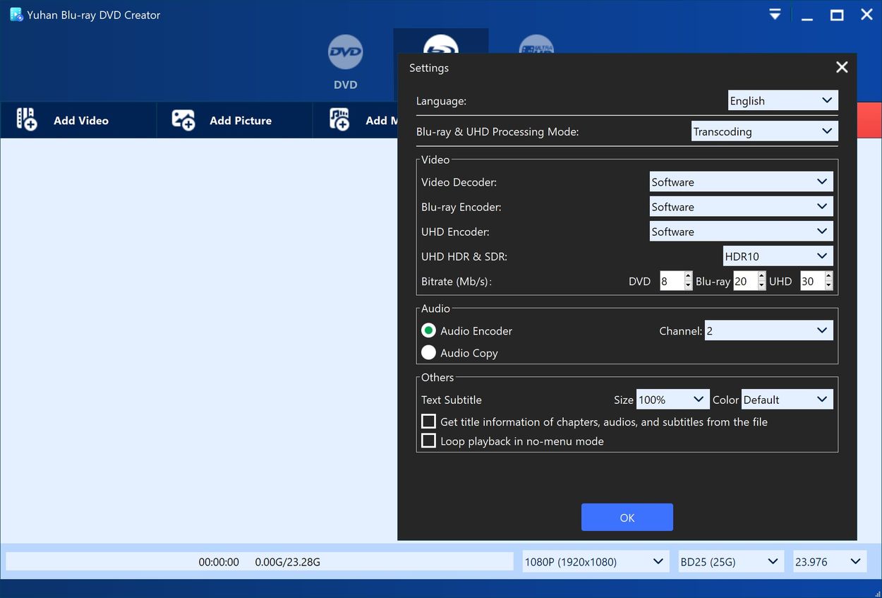Image resolution: width=882 pixels, height=598 pixels.
Task: Click the Add Picture icon
Action: [182, 119]
